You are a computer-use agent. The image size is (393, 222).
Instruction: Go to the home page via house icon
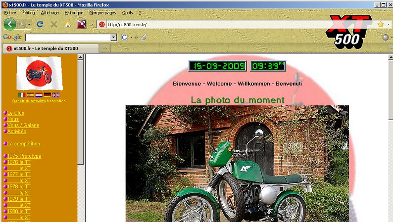68,25
